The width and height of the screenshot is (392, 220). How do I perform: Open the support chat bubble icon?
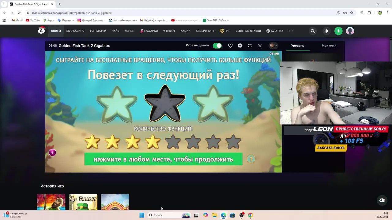point(382,200)
